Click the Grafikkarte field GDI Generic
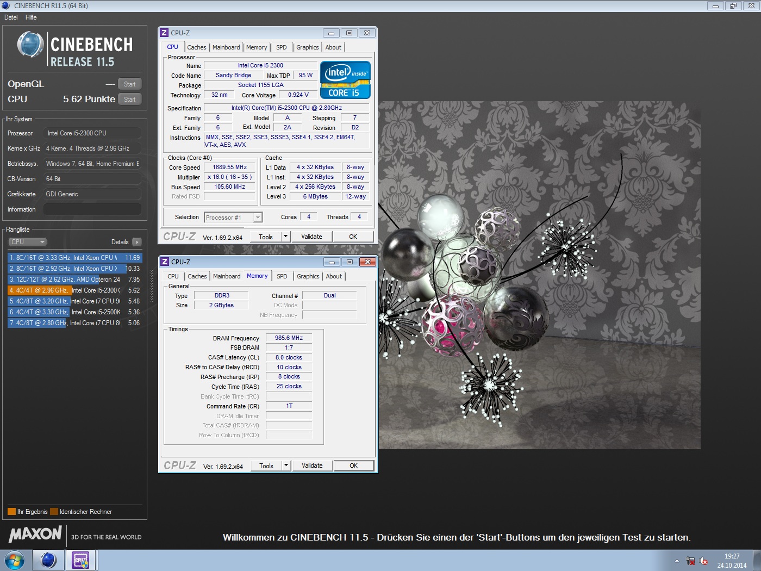The width and height of the screenshot is (761, 571). point(92,194)
